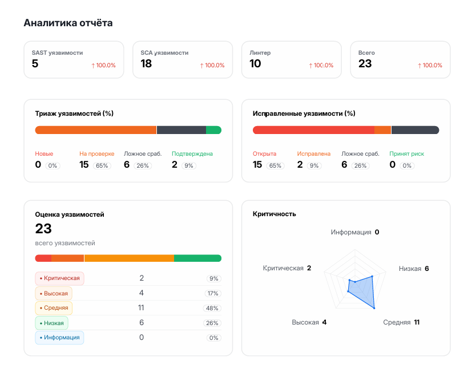The width and height of the screenshot is (476, 377).
Task: Select the Открыта status label
Action: [x=264, y=154]
